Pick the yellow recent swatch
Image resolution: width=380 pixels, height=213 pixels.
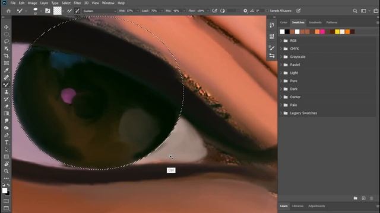pos(337,31)
